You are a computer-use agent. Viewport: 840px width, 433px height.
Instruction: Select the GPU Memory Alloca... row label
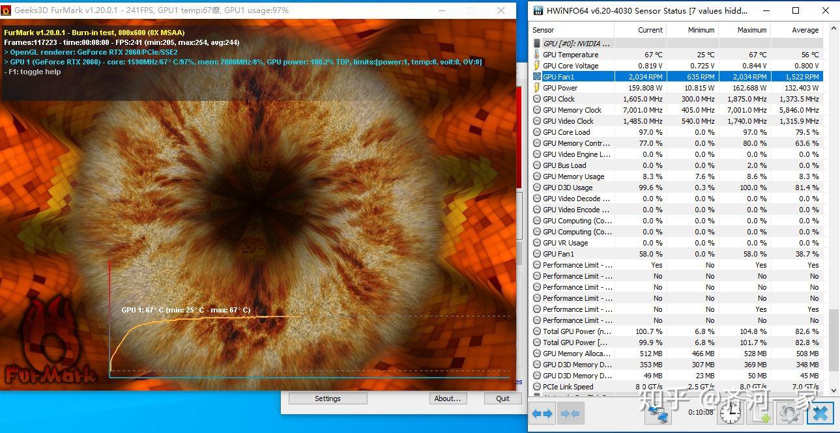(577, 354)
